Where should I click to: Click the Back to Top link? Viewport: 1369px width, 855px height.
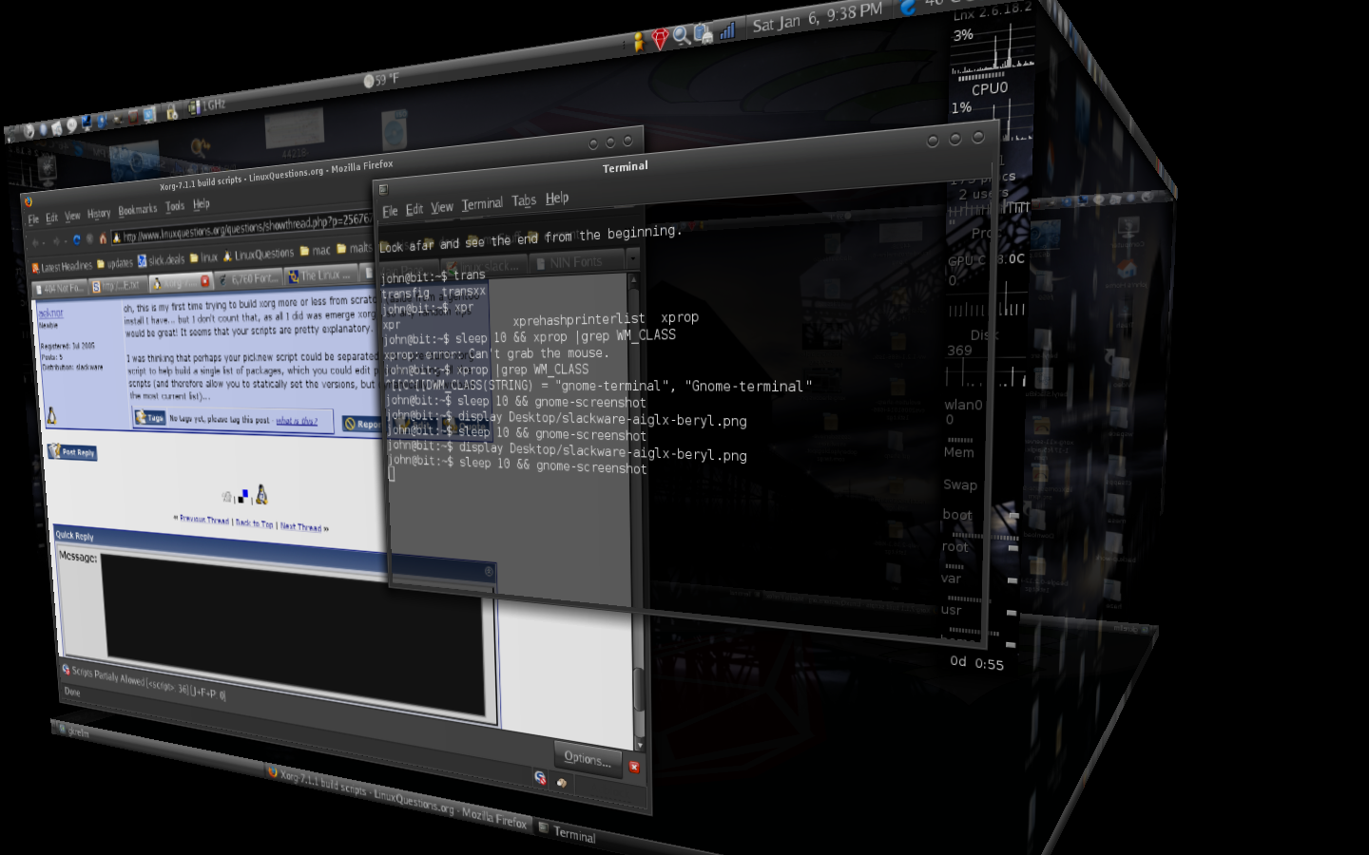click(x=254, y=523)
